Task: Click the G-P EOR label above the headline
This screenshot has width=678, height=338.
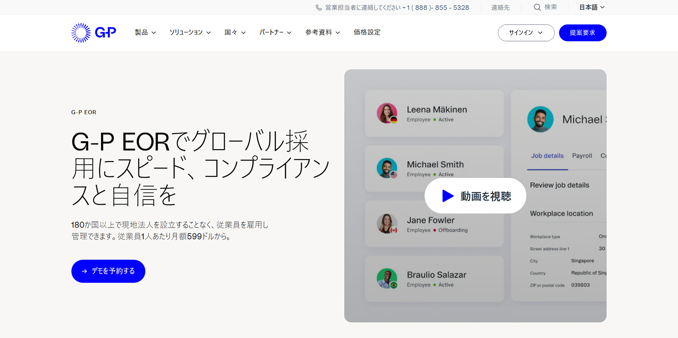Action: 83,113
